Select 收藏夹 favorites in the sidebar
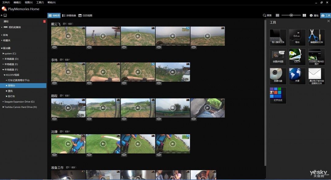 [x=6, y=41]
